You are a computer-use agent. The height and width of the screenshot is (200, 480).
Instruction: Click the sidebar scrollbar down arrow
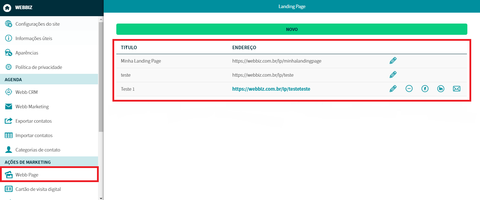click(x=101, y=198)
